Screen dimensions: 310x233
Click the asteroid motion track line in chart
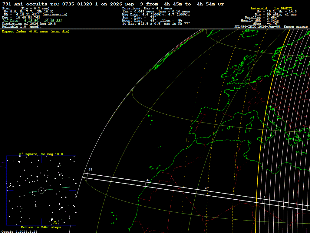tap(49, 190)
